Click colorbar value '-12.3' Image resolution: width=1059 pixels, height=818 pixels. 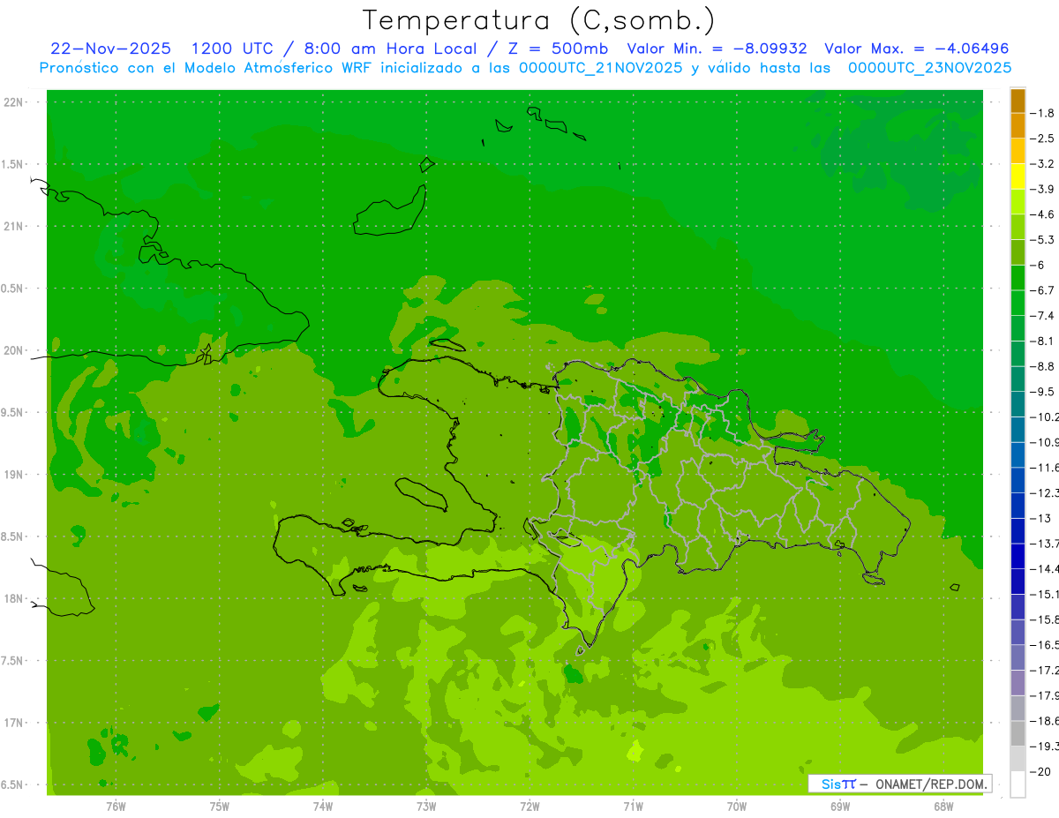coord(1047,493)
